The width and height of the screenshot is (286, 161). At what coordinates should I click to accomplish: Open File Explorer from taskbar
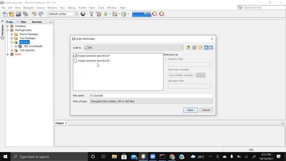click(114, 157)
